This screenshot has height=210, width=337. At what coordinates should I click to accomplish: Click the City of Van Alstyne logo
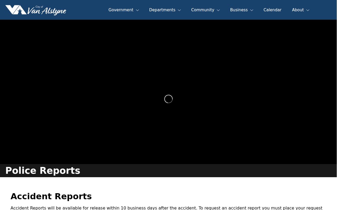[x=36, y=10]
